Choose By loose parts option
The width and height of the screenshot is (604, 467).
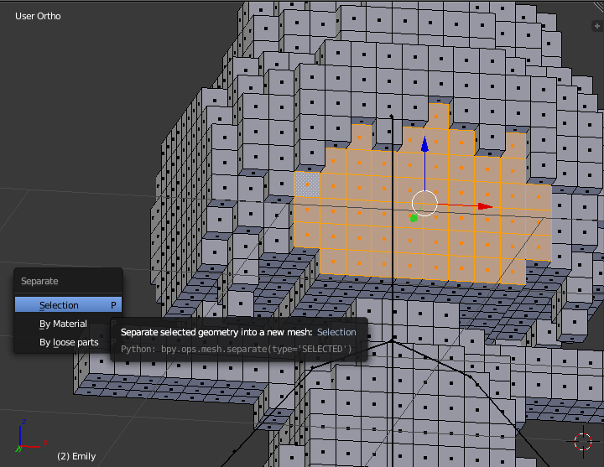(69, 342)
